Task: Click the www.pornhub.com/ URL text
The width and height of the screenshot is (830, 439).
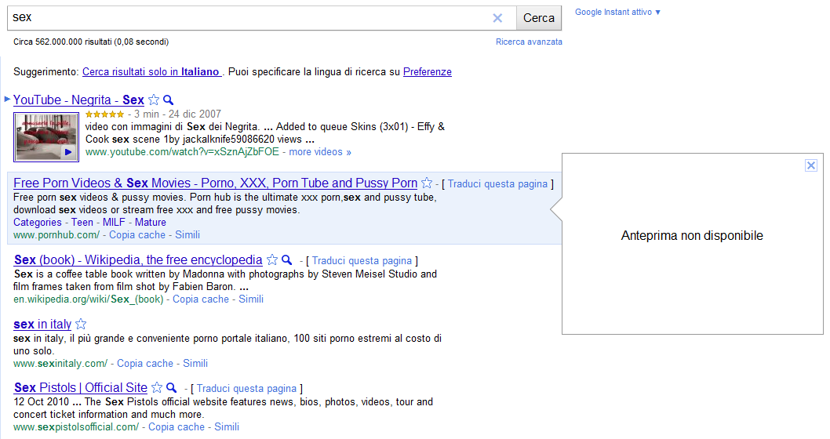Action: pos(56,235)
